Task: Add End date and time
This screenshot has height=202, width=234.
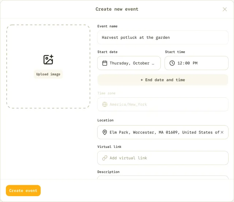Action: point(163,80)
